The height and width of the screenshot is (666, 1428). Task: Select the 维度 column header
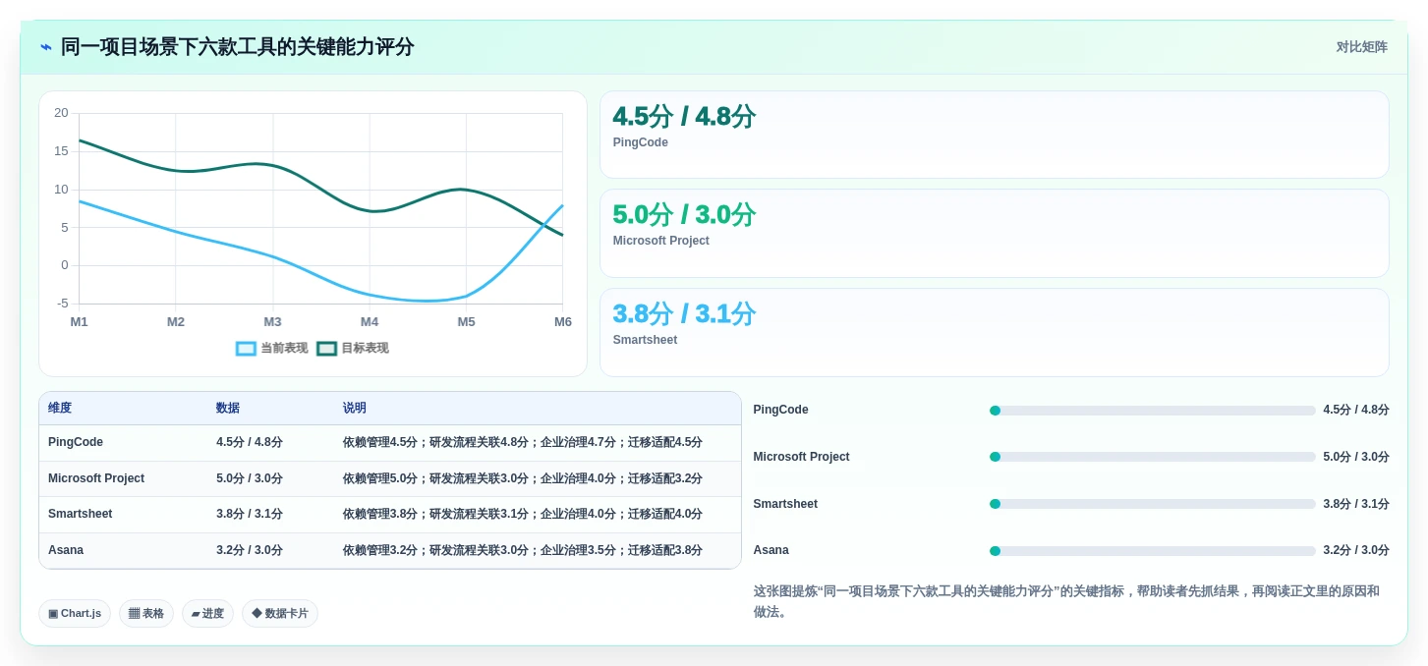[60, 409]
